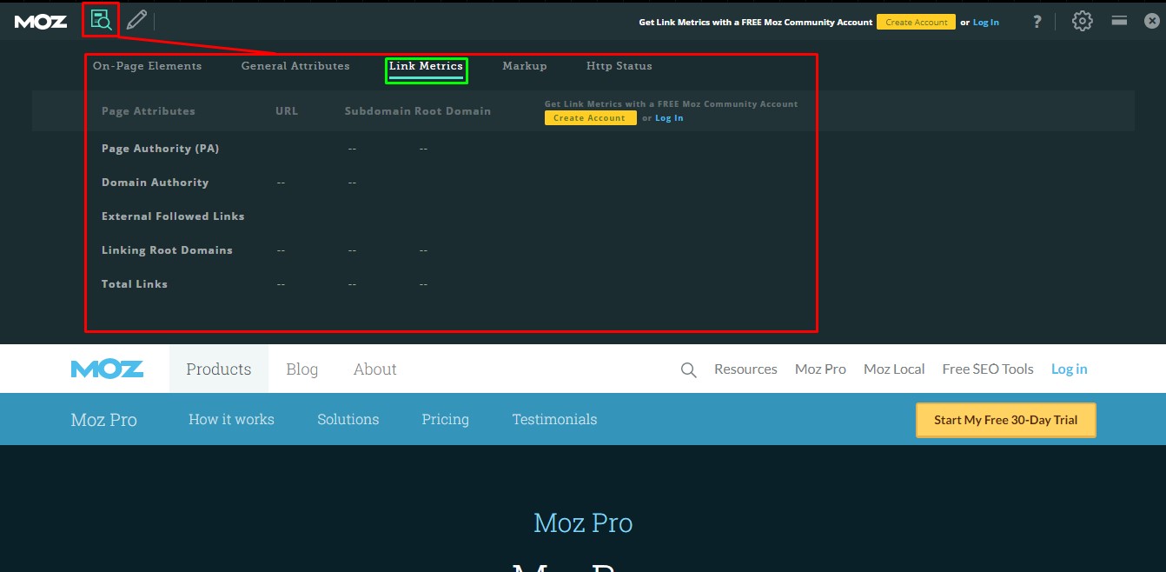
Task: Open Free SEO Tools link
Action: (988, 369)
